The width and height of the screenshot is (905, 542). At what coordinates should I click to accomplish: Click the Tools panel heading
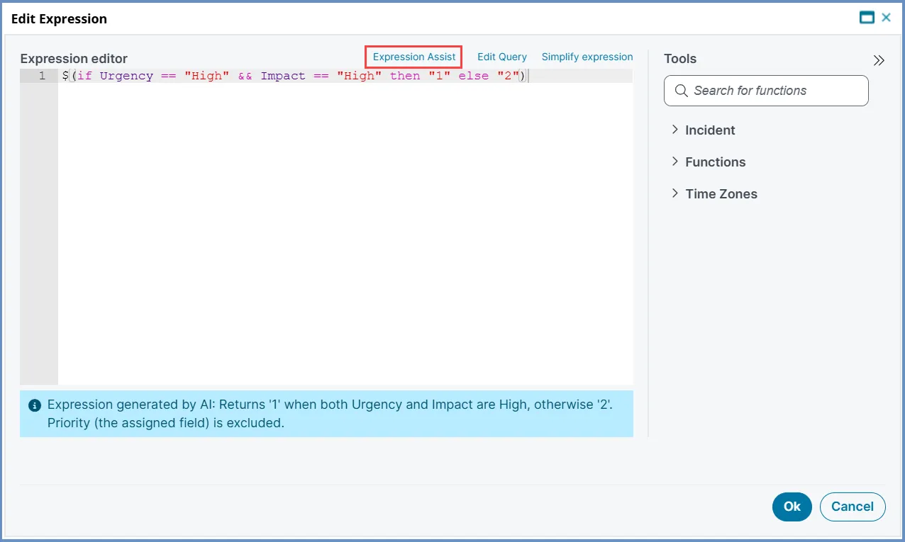680,59
